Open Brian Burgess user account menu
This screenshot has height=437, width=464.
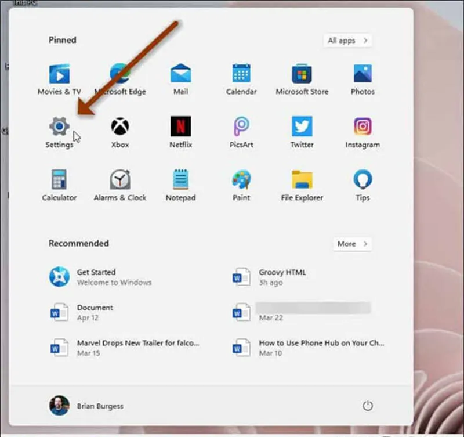tap(86, 406)
